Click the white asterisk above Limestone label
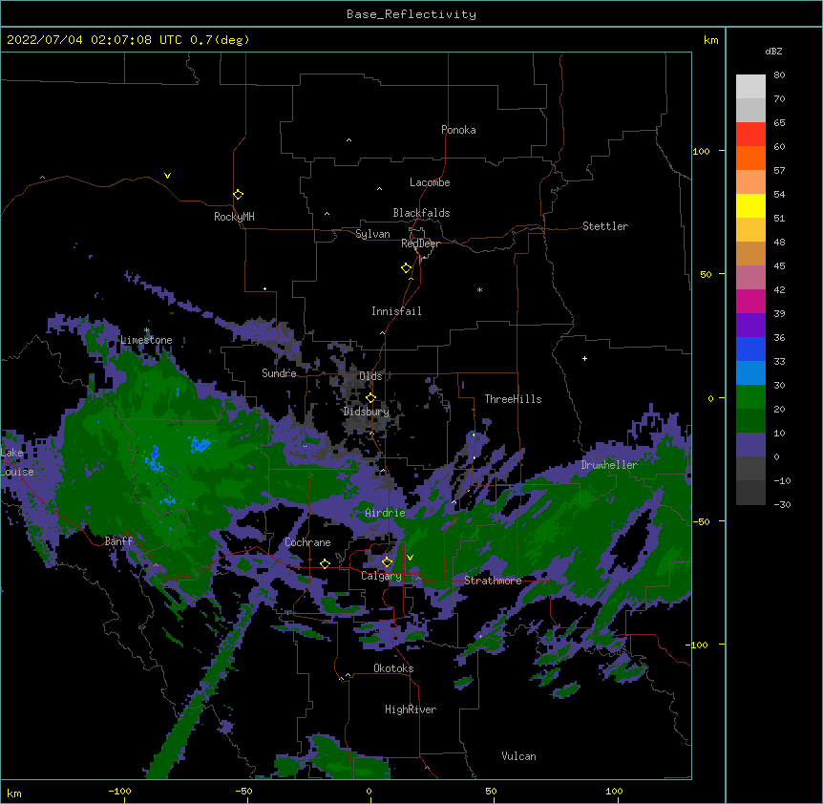Viewport: 823px width, 804px height. point(146,330)
